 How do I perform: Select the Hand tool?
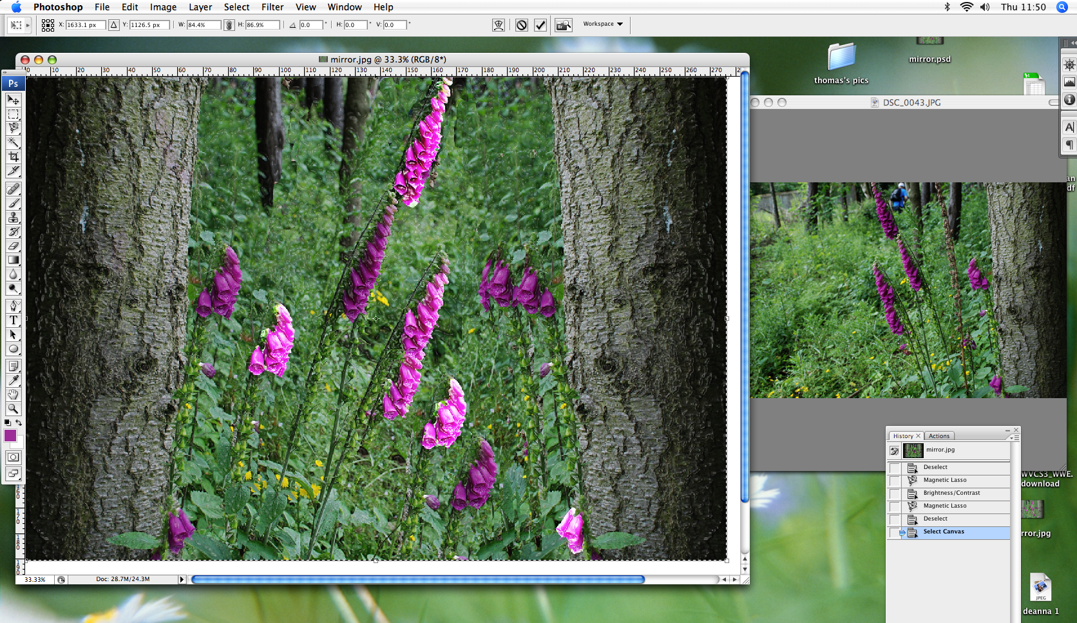(x=13, y=394)
